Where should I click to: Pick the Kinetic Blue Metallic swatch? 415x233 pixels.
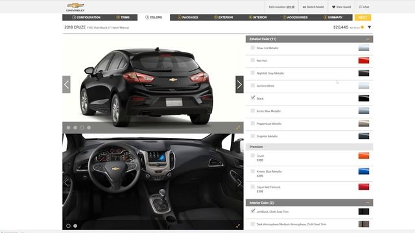coord(364,171)
